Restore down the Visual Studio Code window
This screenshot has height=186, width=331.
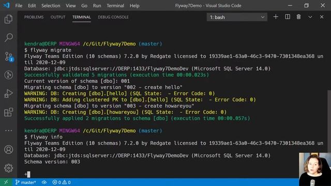tap(306, 6)
